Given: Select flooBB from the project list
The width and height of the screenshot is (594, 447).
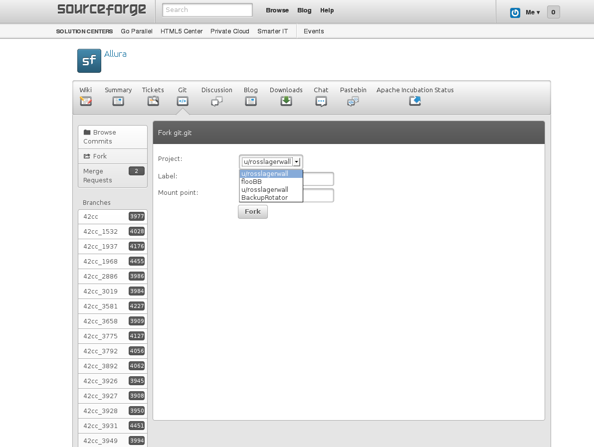Looking at the screenshot, I should [251, 182].
